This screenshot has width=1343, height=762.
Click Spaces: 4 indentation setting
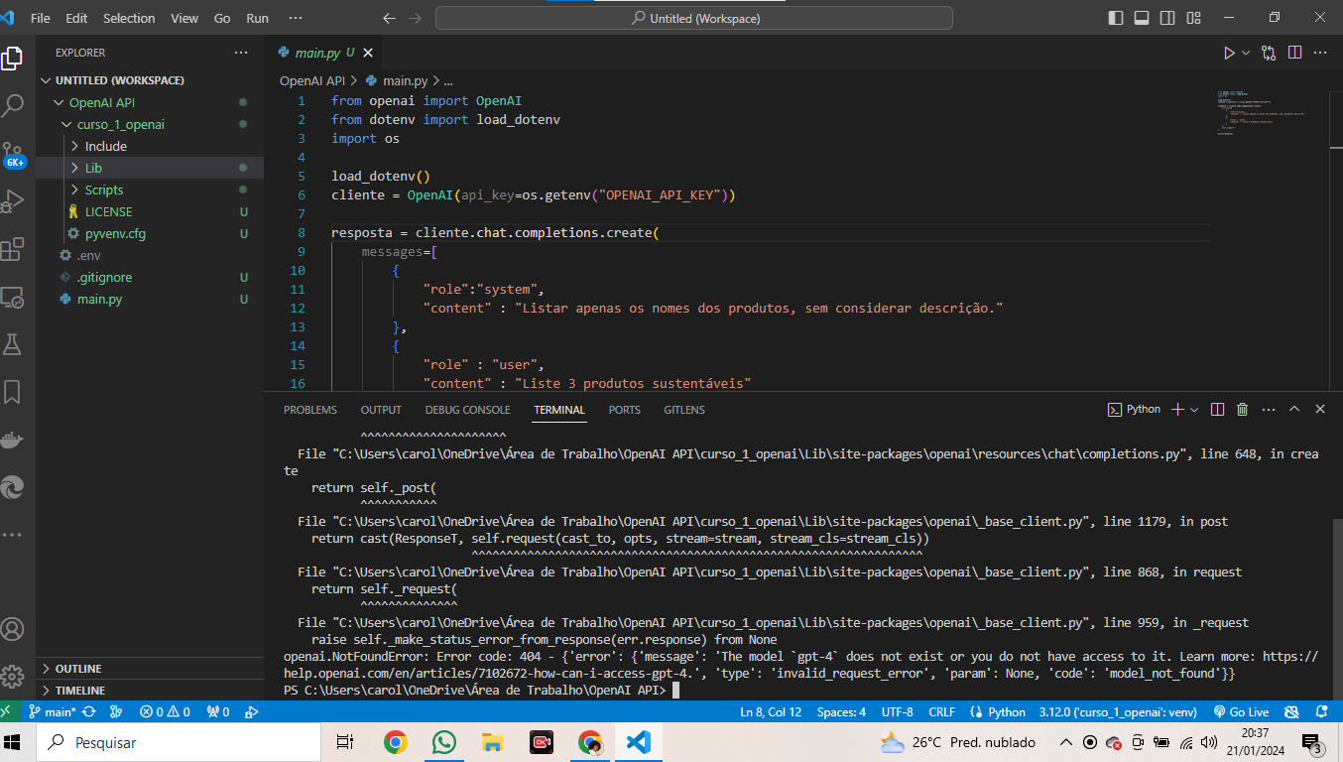[841, 711]
